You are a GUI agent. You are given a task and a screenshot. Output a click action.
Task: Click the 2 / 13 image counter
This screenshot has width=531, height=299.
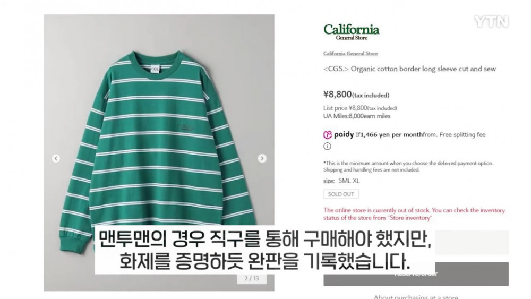point(252,278)
